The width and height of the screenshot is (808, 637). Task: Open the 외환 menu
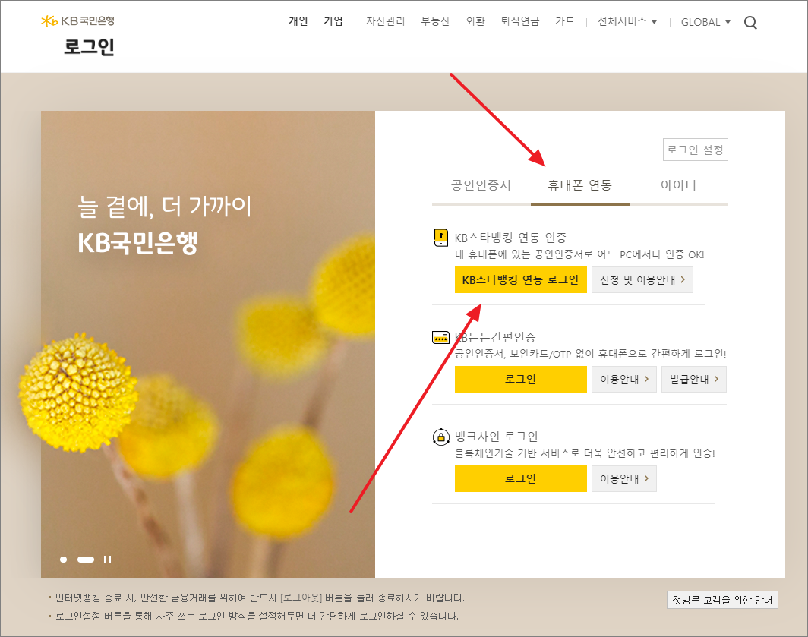(x=475, y=21)
